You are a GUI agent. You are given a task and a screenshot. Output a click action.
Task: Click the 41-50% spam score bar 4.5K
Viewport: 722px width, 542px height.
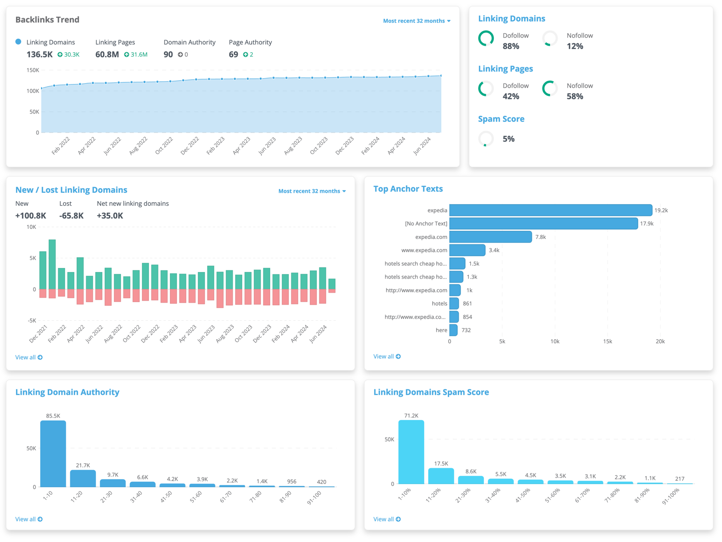coord(530,482)
